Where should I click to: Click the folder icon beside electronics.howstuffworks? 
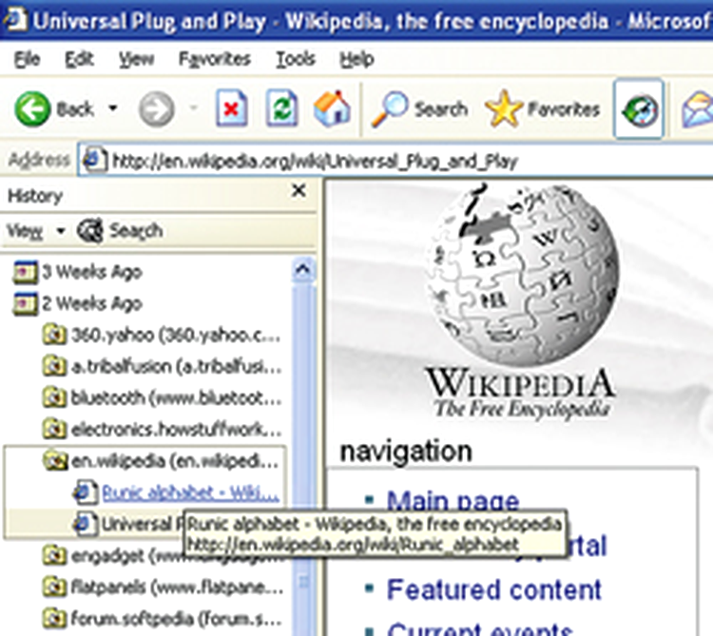click(x=54, y=430)
